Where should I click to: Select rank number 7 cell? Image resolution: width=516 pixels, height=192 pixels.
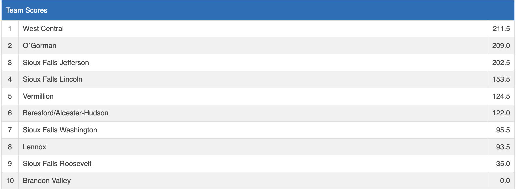pos(10,130)
